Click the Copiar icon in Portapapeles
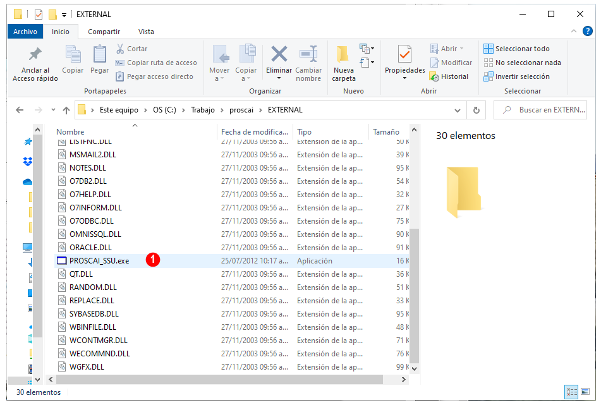 click(x=73, y=54)
